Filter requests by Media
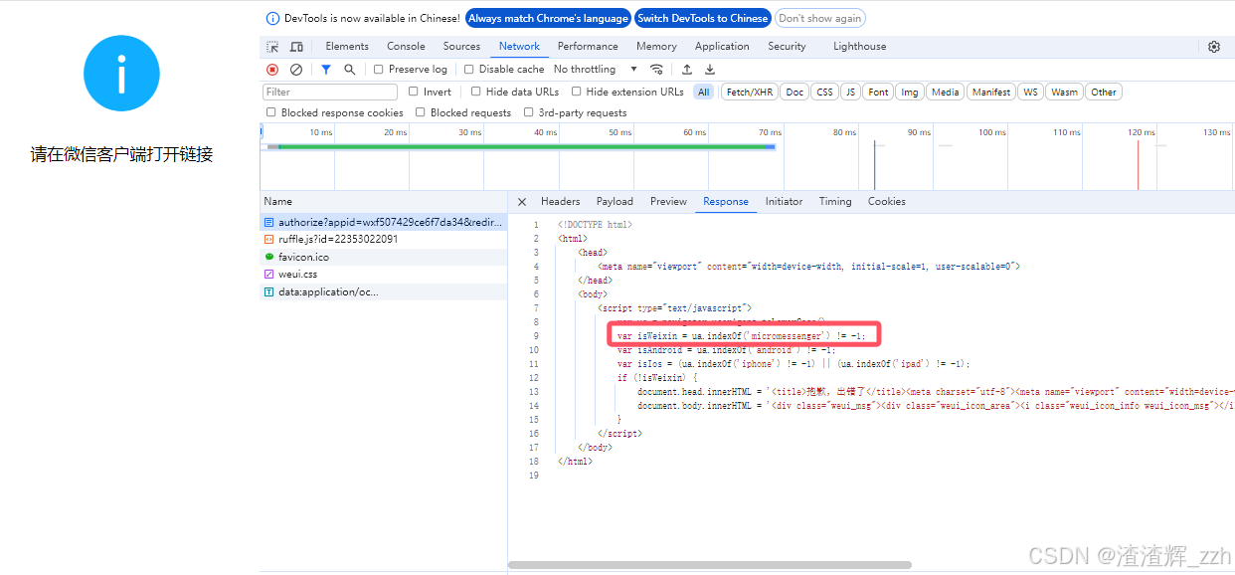Screen dimensions: 1235x575 tap(945, 92)
